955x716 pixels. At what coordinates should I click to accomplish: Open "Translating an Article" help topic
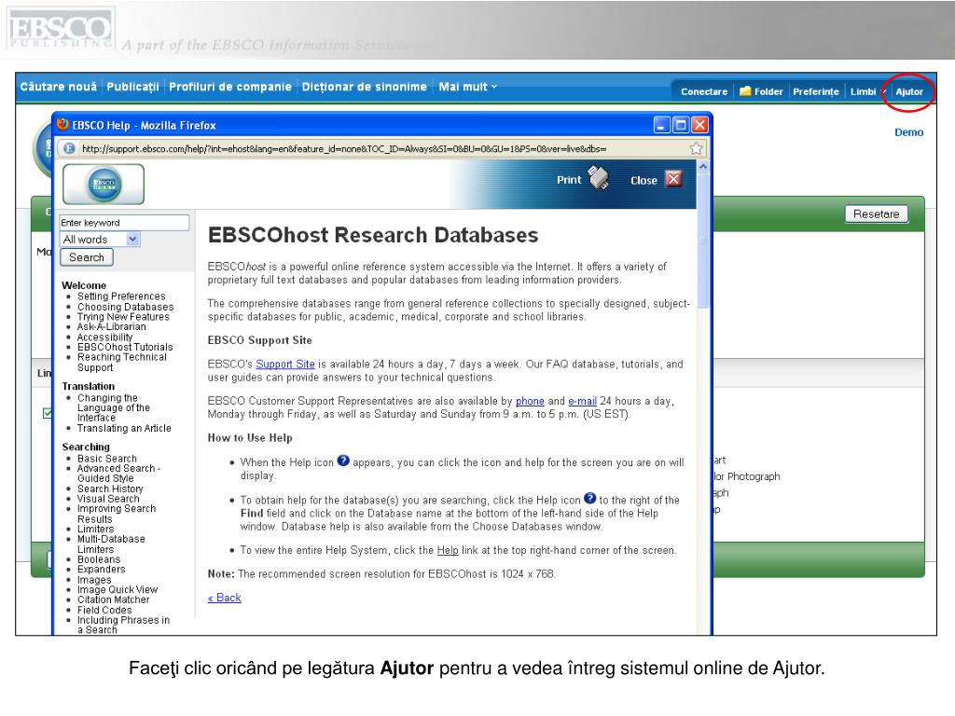coord(124,429)
